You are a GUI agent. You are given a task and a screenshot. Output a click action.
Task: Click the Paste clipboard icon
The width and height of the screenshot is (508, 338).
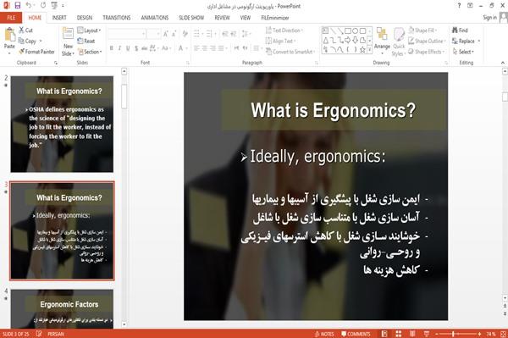pyautogui.click(x=9, y=35)
